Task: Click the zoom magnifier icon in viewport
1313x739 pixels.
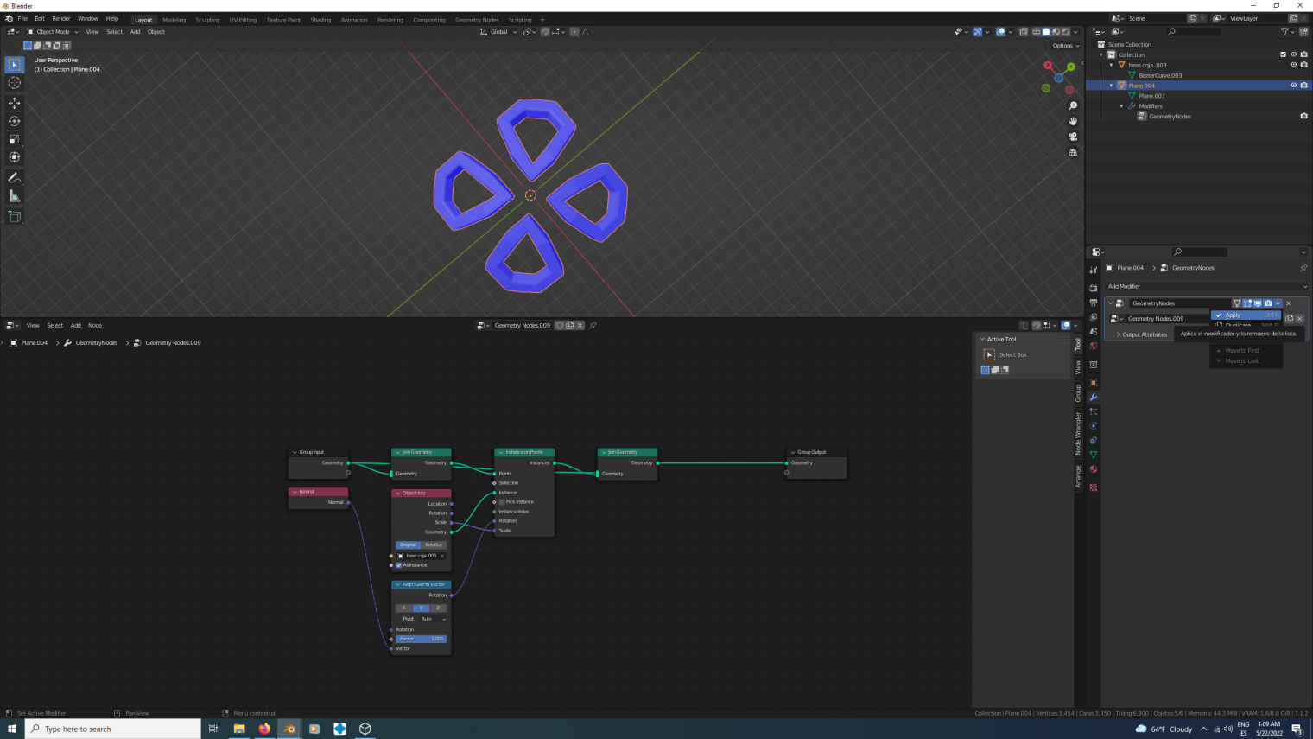Action: click(1073, 105)
